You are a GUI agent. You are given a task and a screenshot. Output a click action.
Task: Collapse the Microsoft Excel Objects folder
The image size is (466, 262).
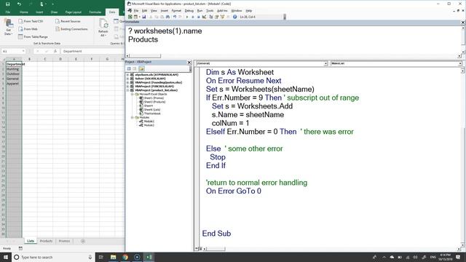pos(133,94)
